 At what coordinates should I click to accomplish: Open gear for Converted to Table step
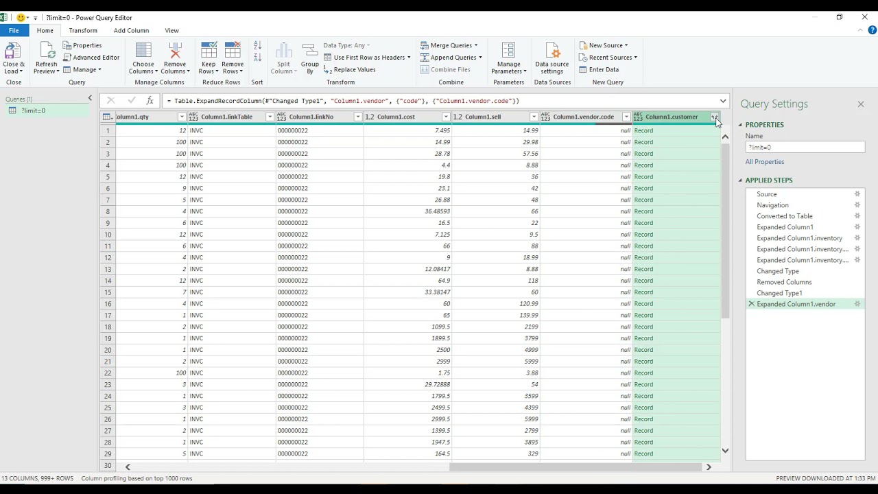(x=857, y=216)
